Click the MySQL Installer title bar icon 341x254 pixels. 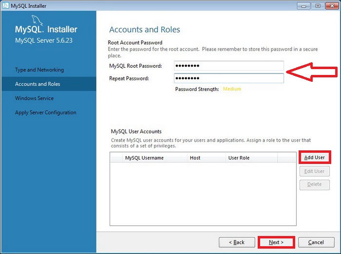pos(5,6)
